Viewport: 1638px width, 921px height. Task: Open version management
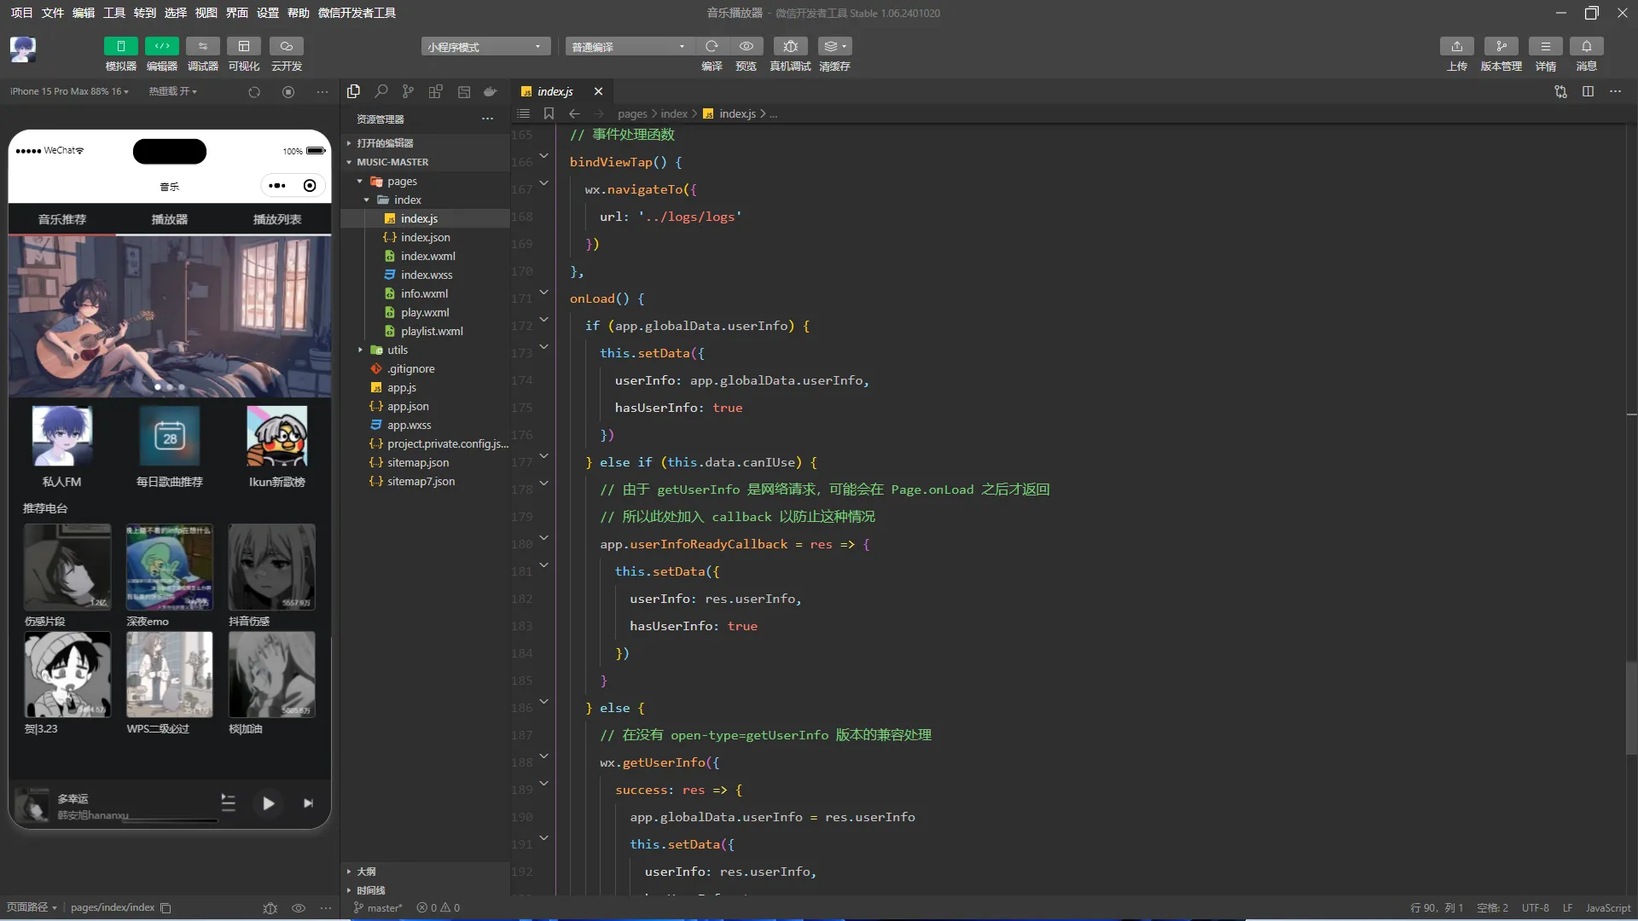click(x=1501, y=46)
